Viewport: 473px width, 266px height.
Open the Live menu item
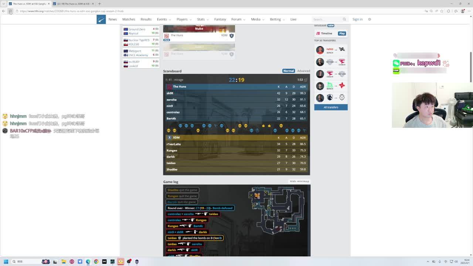(x=293, y=19)
